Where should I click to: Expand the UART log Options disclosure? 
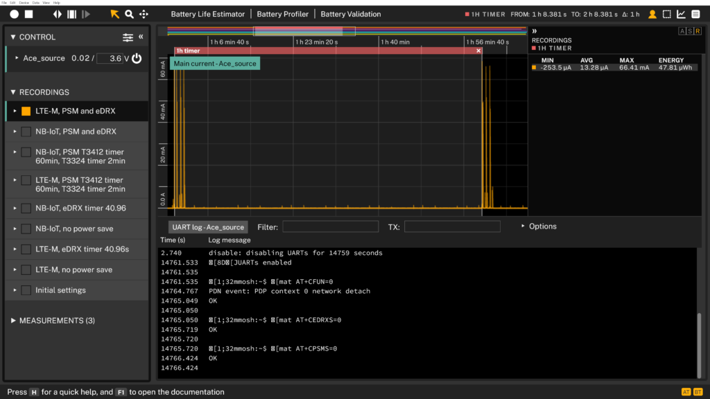539,227
